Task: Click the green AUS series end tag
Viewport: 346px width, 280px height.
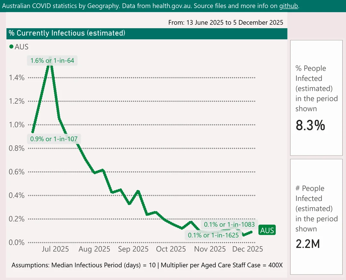Action: [x=267, y=231]
